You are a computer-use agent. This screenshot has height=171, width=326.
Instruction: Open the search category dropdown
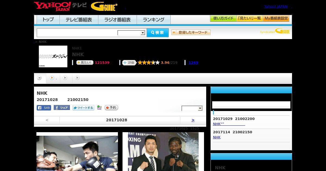tap(131, 33)
